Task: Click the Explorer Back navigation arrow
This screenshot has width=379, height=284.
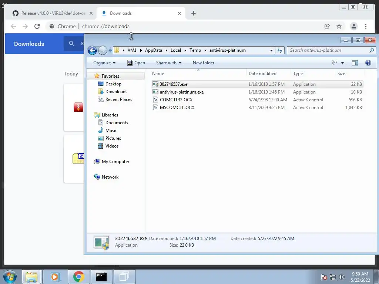Action: [92, 50]
